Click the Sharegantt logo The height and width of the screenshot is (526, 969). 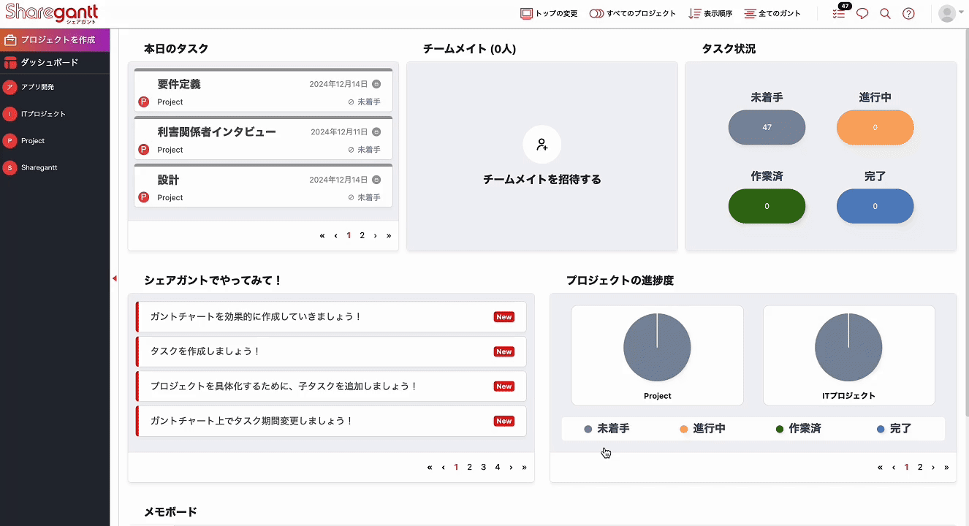(51, 13)
